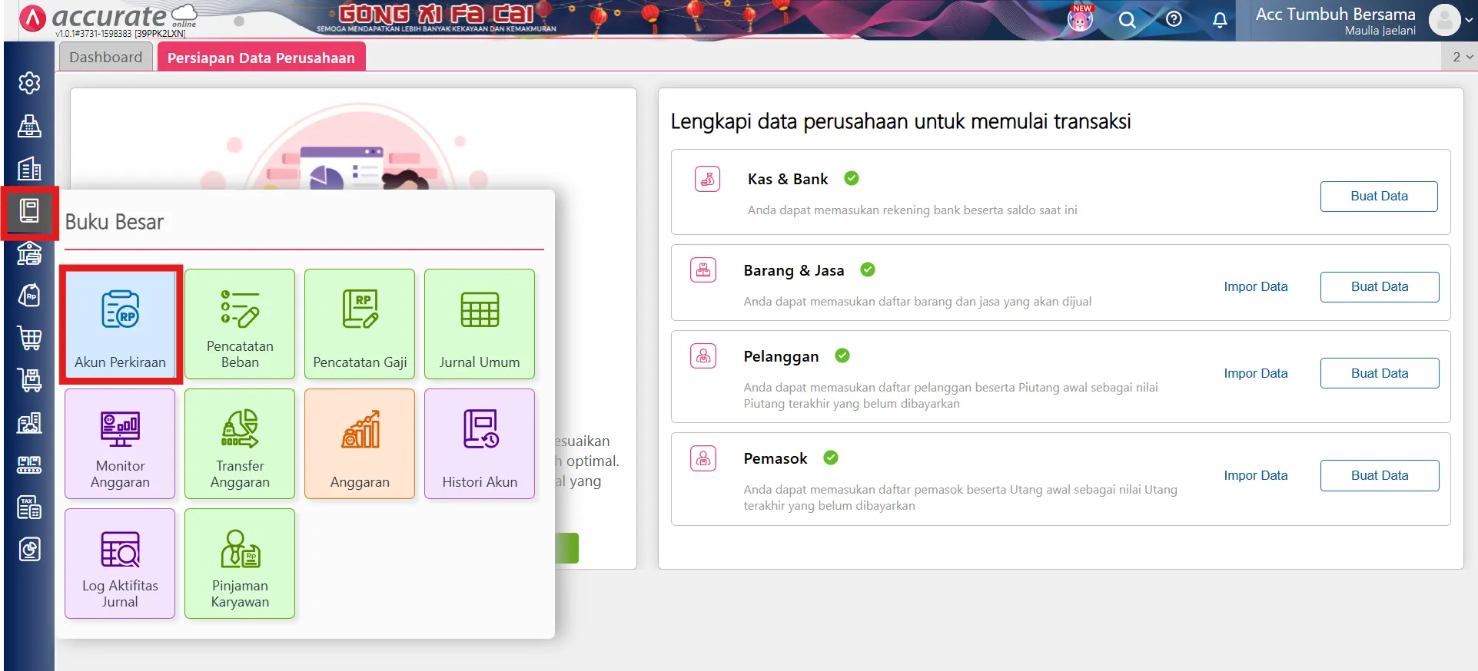The width and height of the screenshot is (1478, 671).
Task: Click the Barang & Jasa heading
Action: coord(794,270)
